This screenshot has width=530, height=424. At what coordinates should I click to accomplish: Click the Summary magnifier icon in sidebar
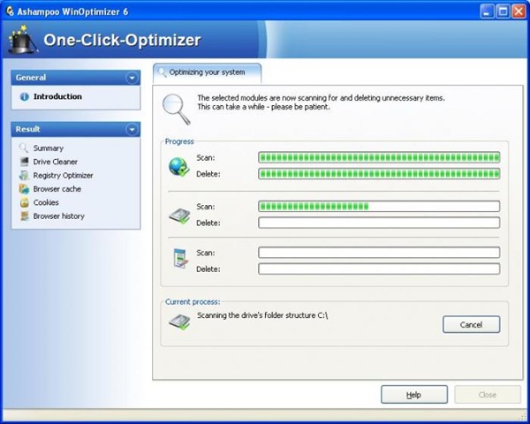tap(24, 148)
